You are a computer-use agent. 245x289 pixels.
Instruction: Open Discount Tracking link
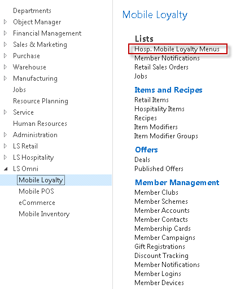161,256
